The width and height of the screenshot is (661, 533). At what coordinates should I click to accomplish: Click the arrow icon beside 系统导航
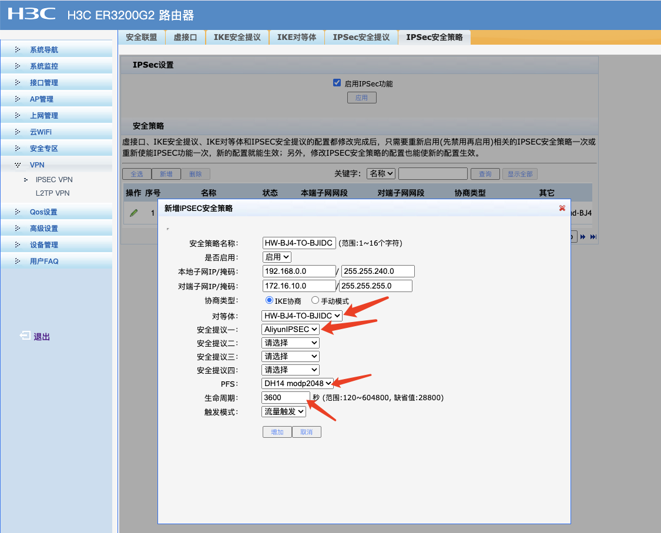(x=17, y=49)
